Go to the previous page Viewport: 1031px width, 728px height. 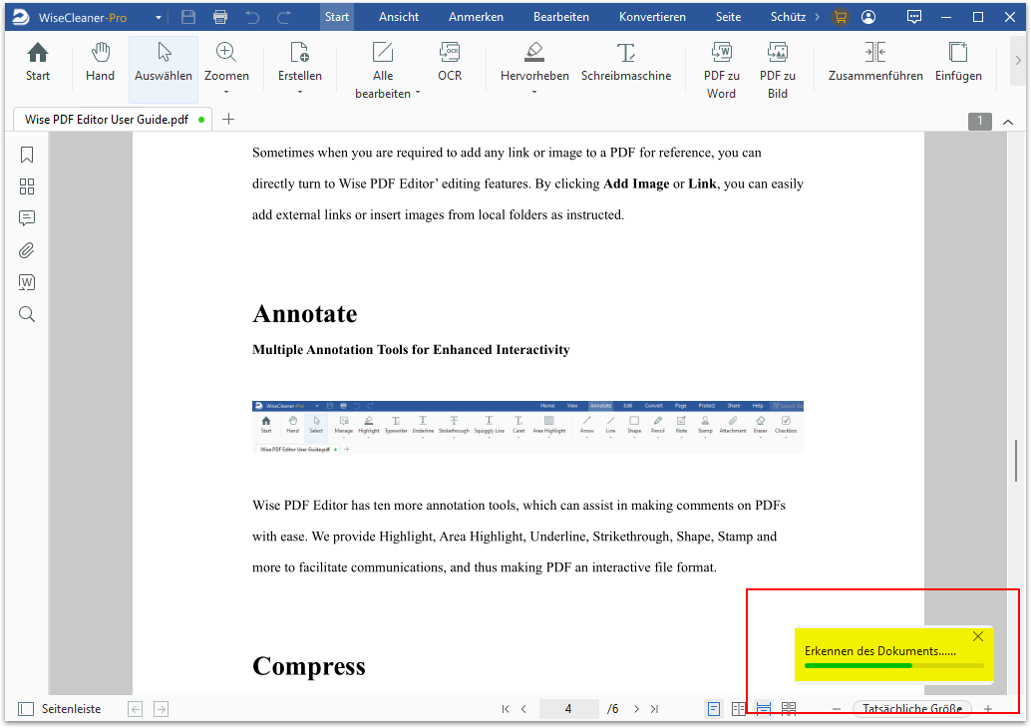[x=524, y=709]
